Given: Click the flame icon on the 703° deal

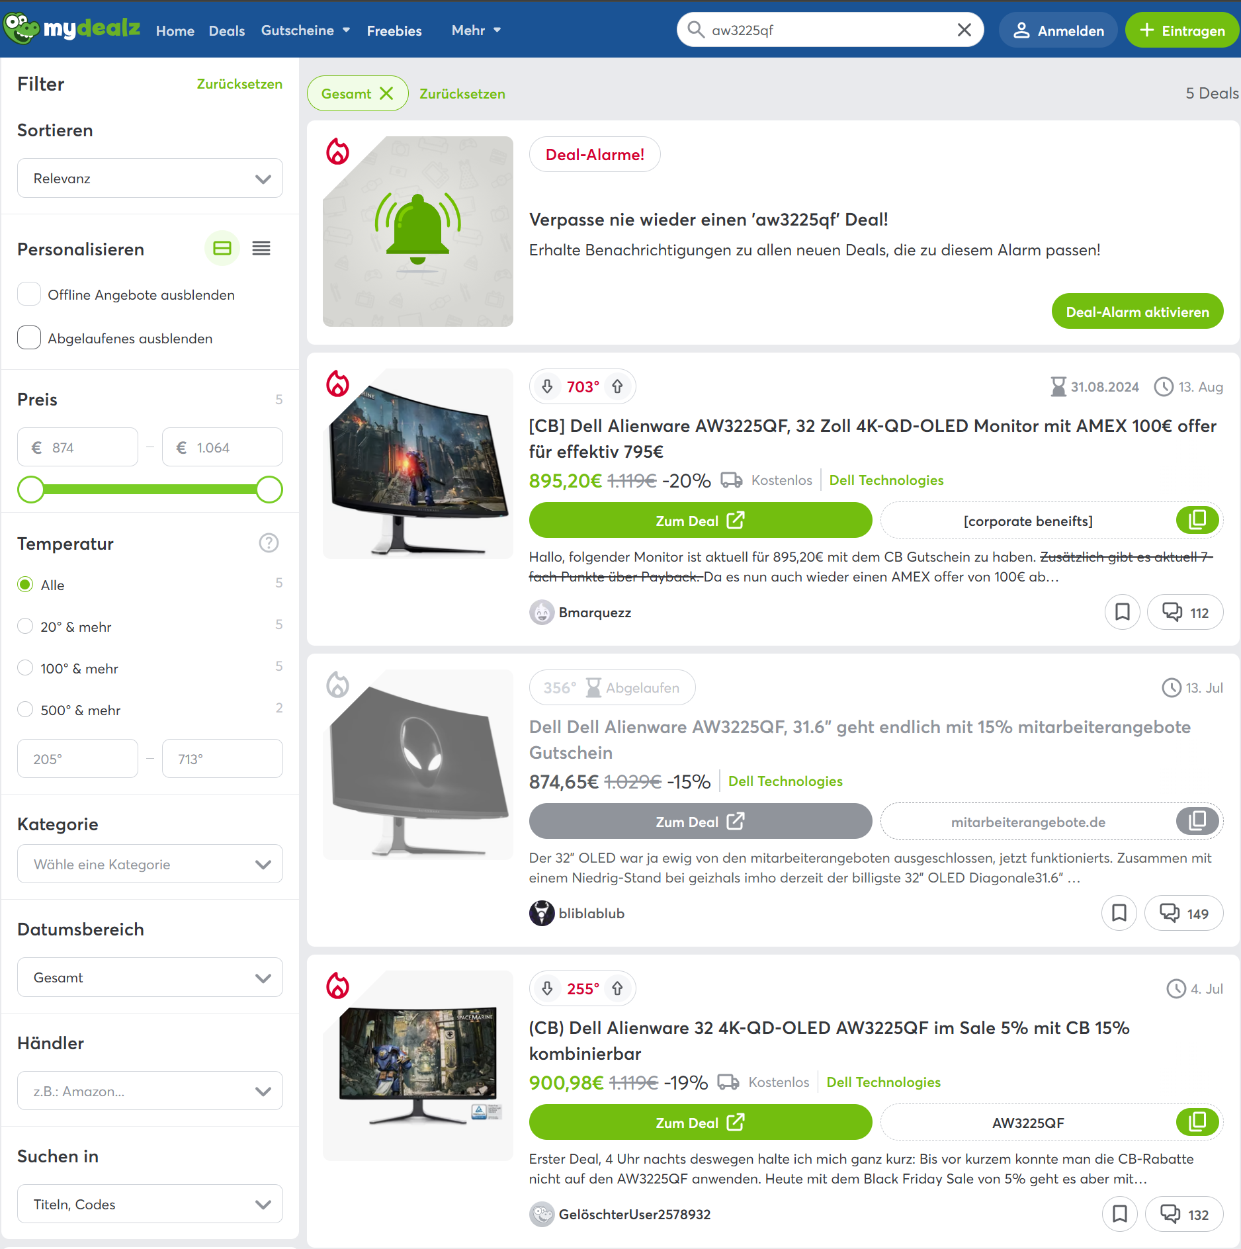Looking at the screenshot, I should pyautogui.click(x=337, y=384).
